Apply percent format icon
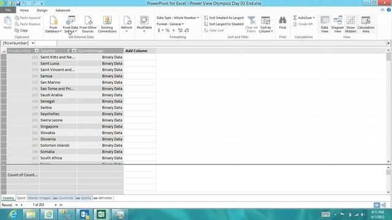 coord(167,31)
